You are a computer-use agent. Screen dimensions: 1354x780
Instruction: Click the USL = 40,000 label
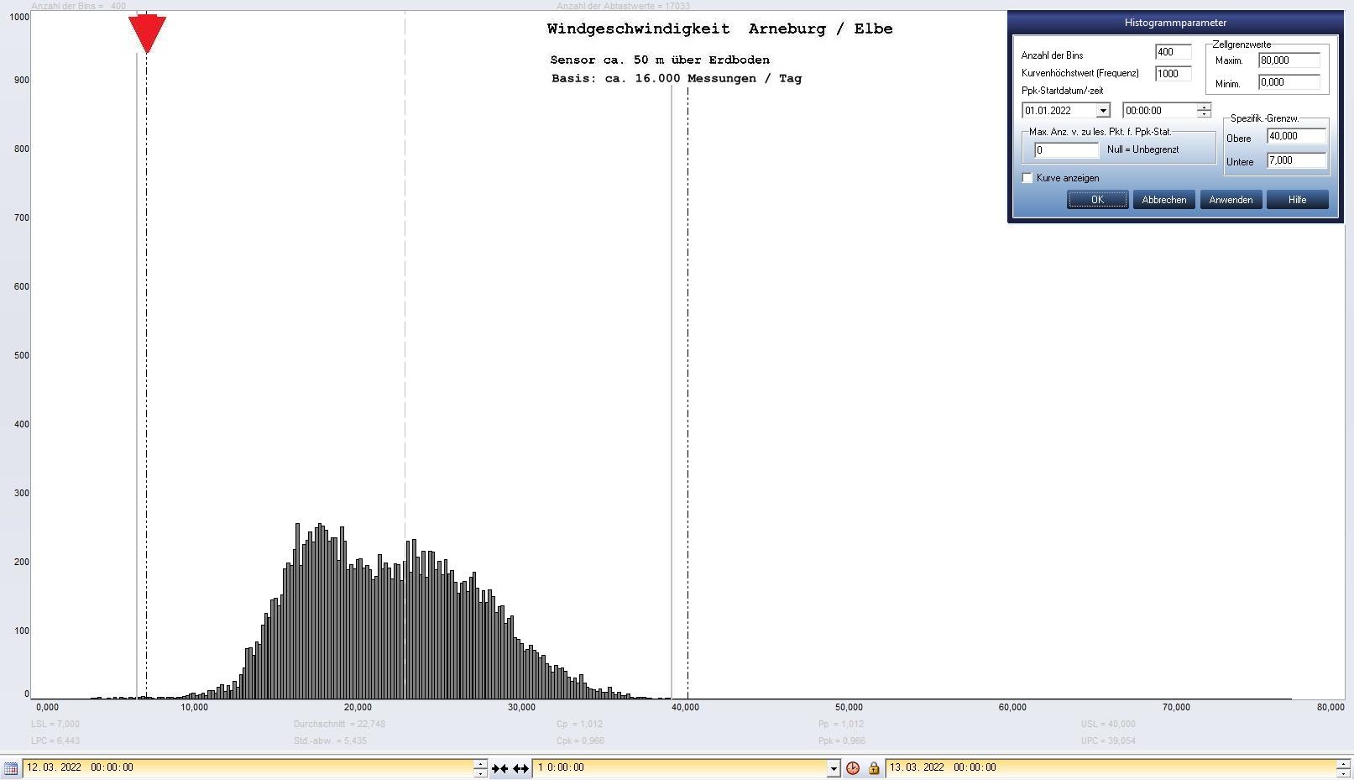pos(1108,724)
